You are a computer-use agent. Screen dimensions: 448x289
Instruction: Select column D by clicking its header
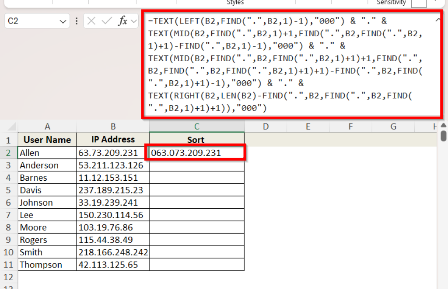(x=266, y=127)
